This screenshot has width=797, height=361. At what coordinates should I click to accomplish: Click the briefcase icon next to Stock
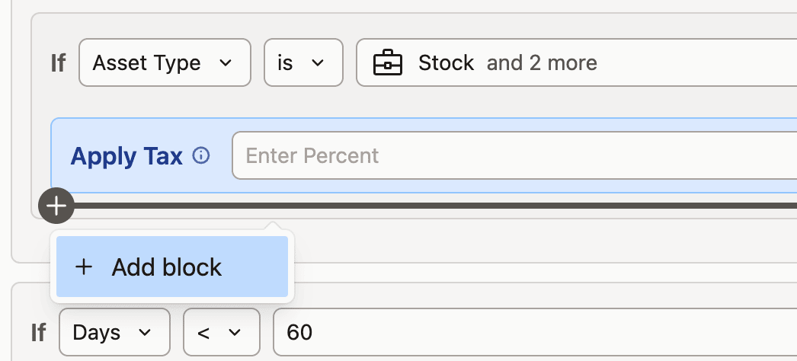tap(387, 63)
